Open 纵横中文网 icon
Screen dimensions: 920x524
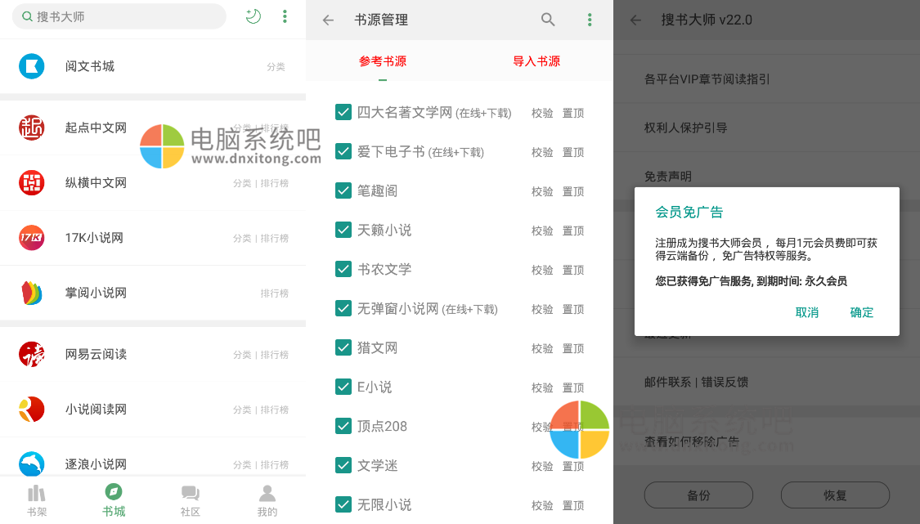tap(32, 182)
